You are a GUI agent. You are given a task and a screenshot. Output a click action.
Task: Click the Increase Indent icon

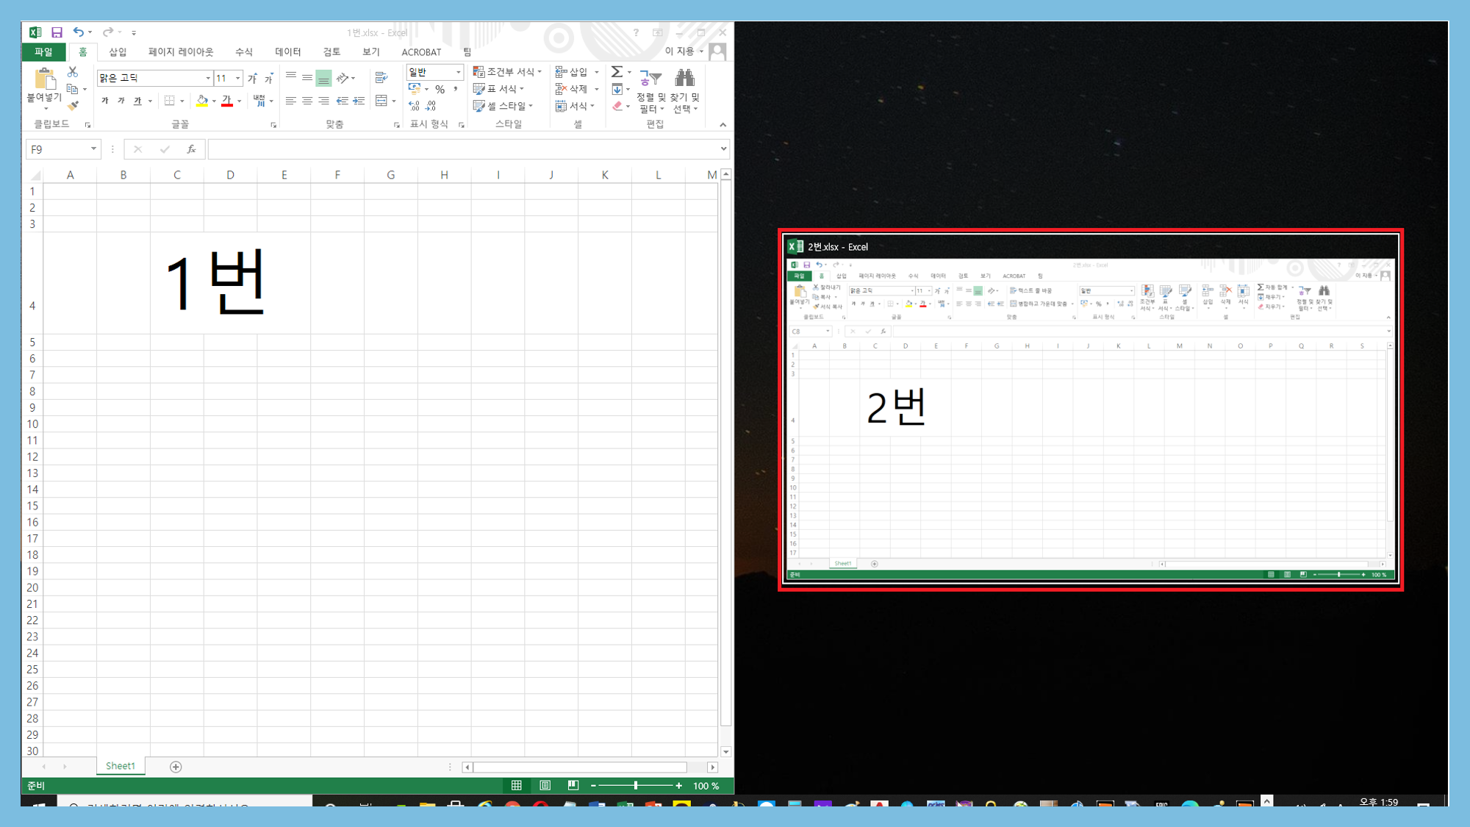pos(359,101)
